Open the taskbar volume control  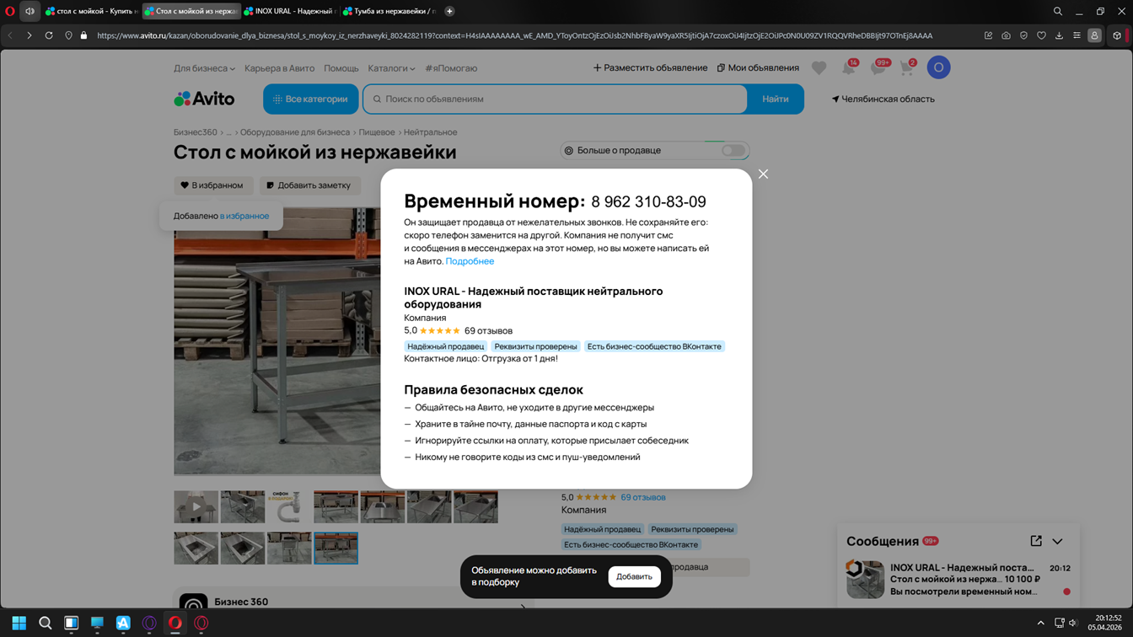point(1073,623)
